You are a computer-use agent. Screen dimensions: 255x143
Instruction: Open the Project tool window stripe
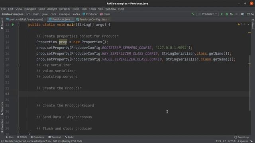pos(2,23)
